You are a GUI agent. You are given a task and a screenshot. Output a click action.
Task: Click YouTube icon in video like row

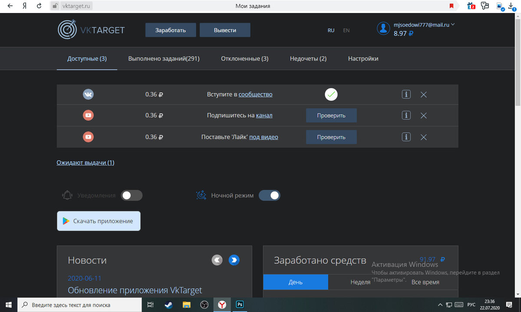tap(88, 137)
